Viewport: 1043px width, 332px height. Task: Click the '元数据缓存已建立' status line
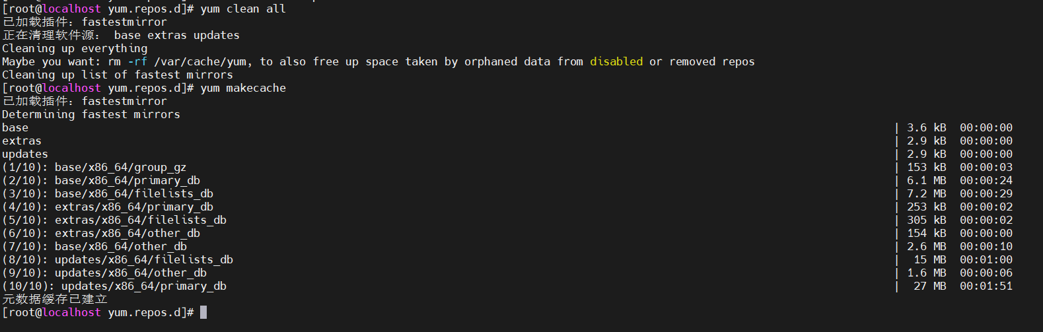pyautogui.click(x=55, y=299)
